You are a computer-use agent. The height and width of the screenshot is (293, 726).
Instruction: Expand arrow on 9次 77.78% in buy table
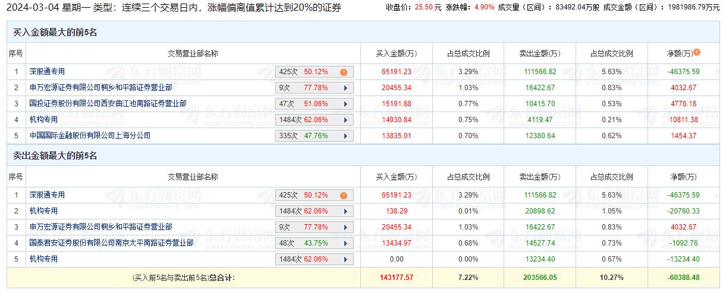tap(345, 88)
